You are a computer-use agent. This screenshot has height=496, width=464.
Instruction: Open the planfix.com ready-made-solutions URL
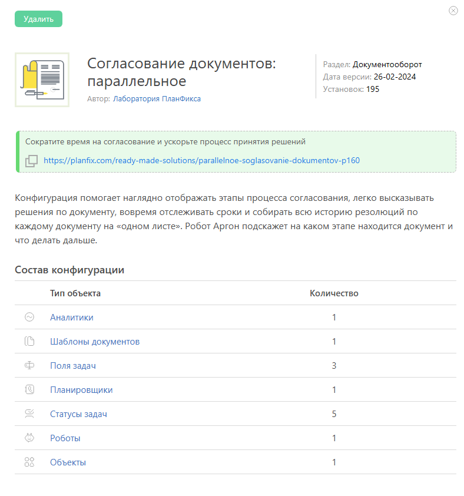pos(201,160)
